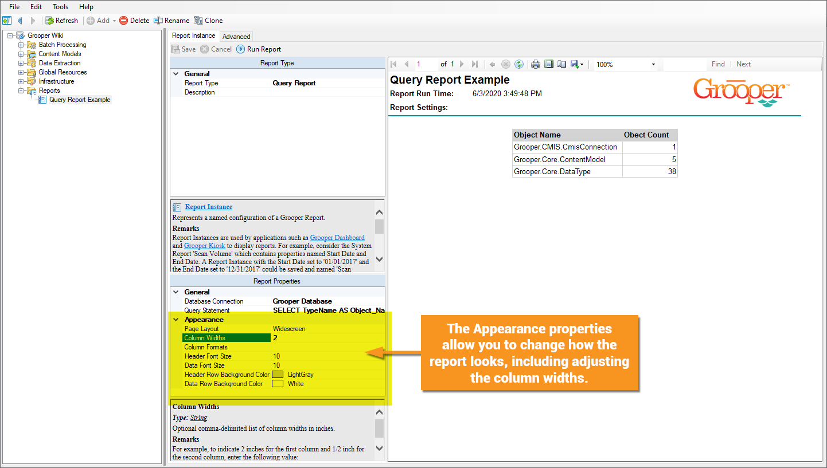Screen dimensions: 827x468
Task: Go to next report page
Action: (x=462, y=64)
